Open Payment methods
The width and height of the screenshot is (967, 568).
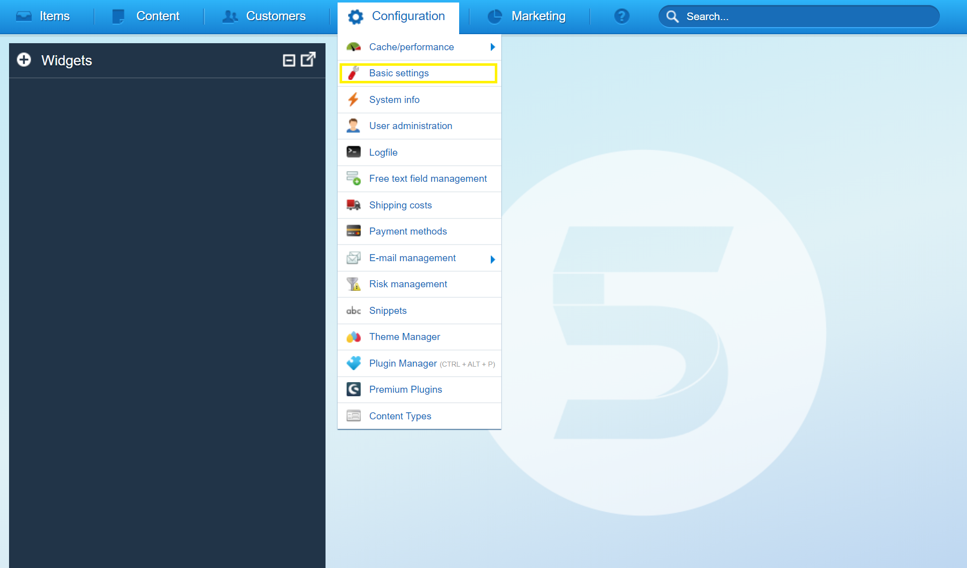coord(419,231)
